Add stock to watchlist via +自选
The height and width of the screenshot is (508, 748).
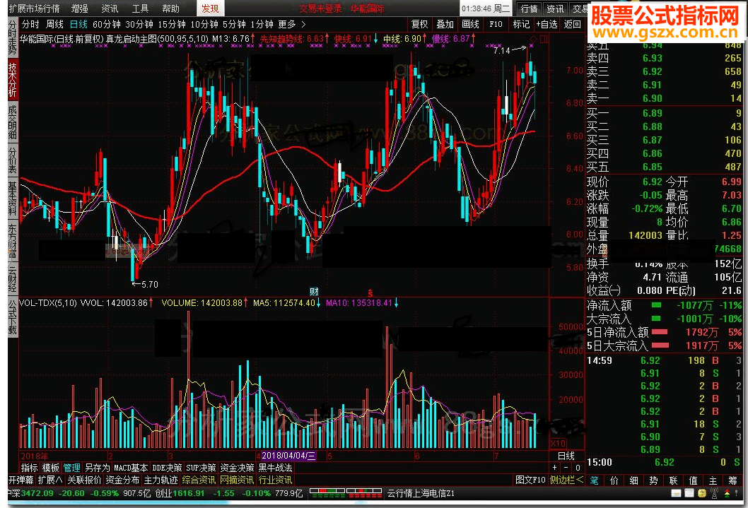tap(547, 24)
